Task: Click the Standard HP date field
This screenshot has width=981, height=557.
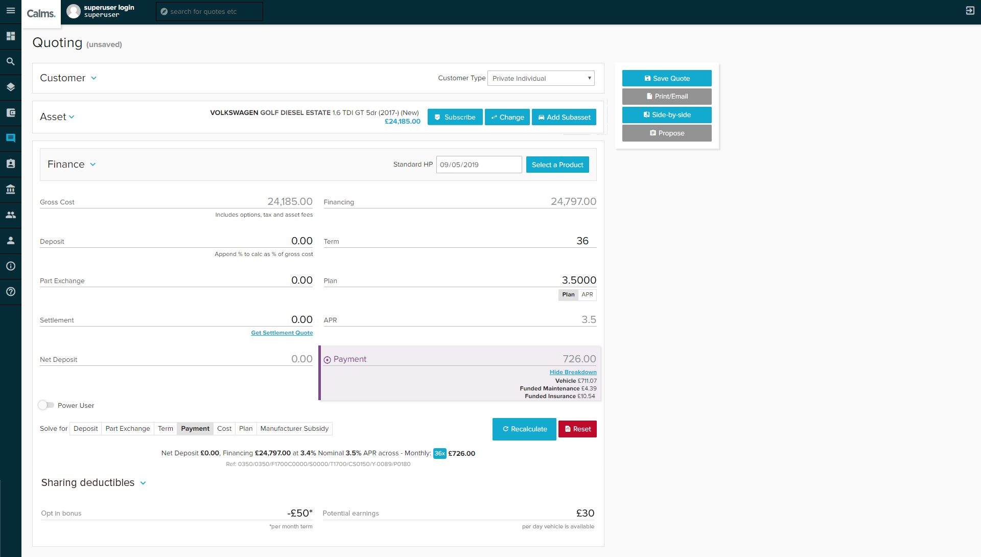Action: click(x=478, y=165)
